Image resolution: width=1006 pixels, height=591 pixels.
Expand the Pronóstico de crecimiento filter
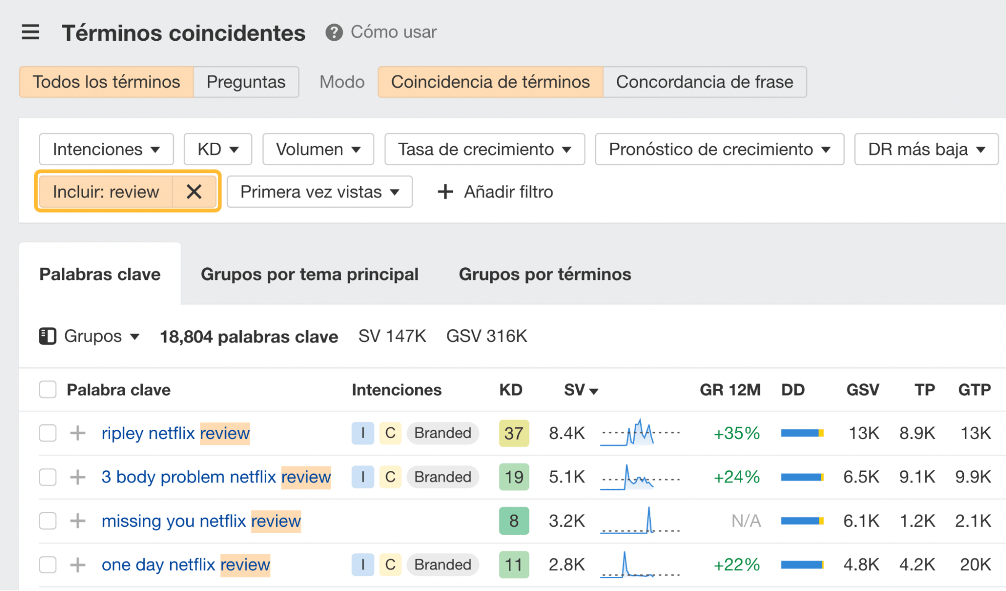click(x=719, y=149)
